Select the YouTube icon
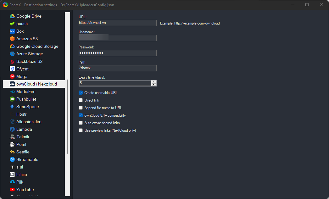Screen dimensions: 329x199 click(12, 190)
